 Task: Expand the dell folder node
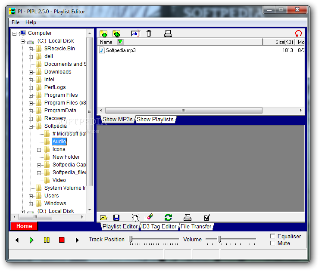coord(31,57)
